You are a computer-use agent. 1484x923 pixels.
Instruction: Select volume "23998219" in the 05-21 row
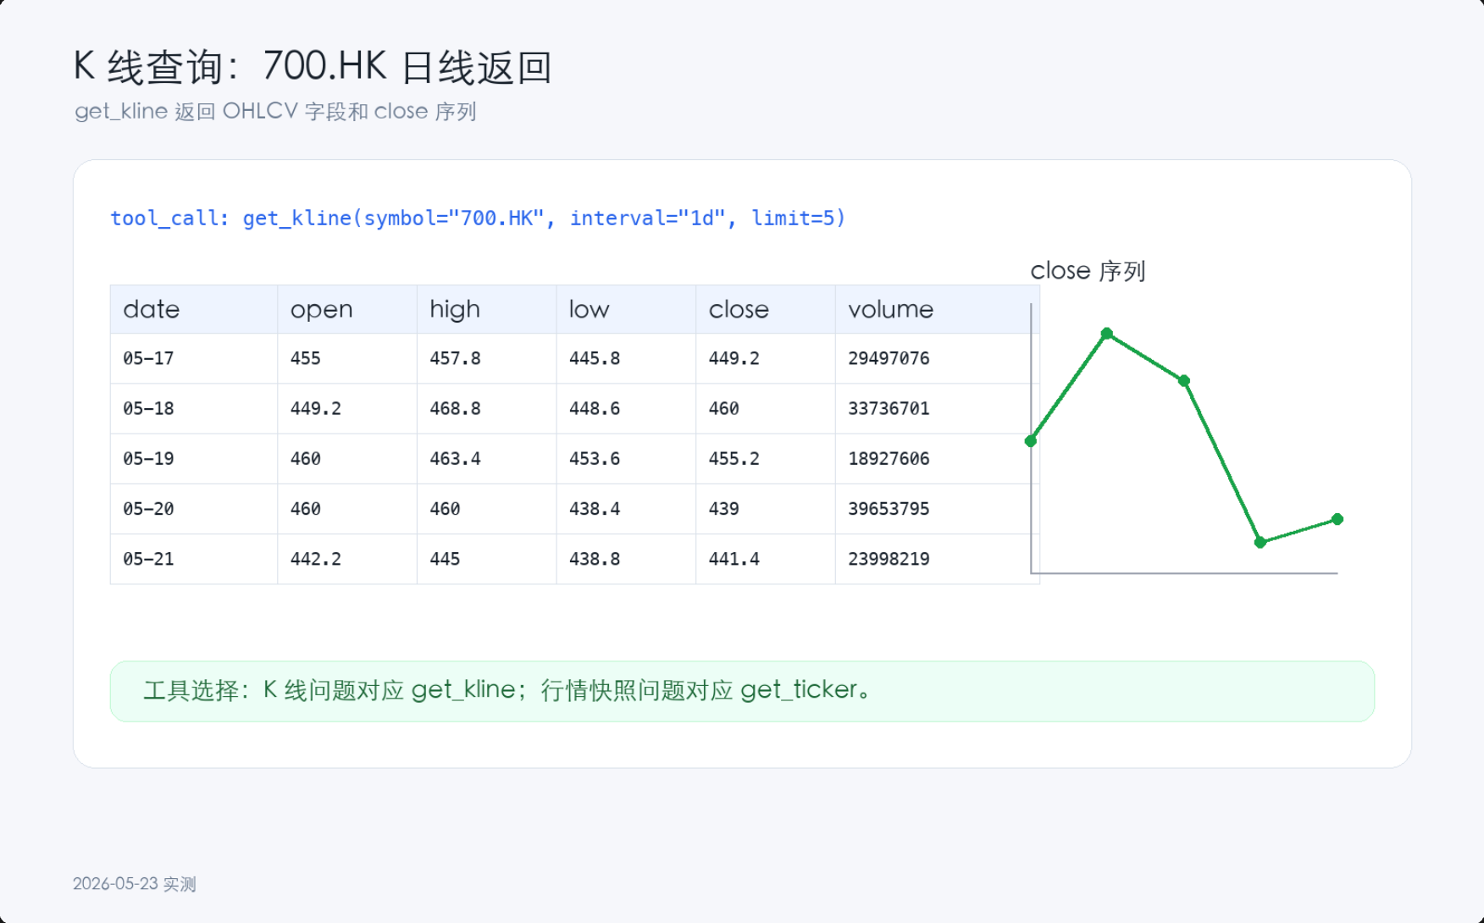coord(889,558)
